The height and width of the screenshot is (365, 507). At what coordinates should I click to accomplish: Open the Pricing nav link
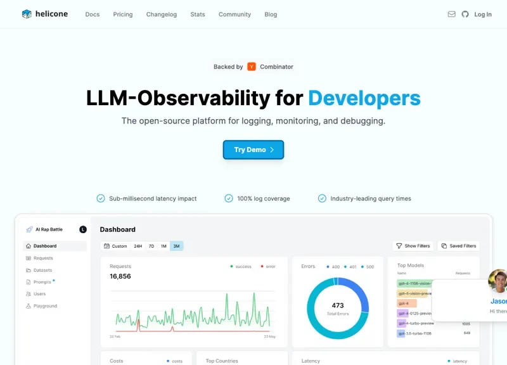pos(123,14)
